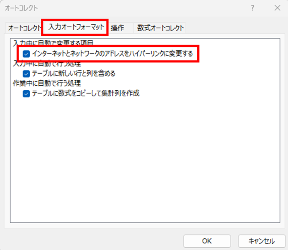Go to the 数式オートコレクト tab
The width and height of the screenshot is (288, 250).
pos(160,28)
